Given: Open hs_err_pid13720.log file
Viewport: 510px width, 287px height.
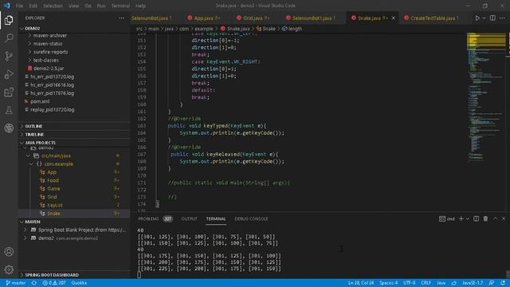Looking at the screenshot, I should [x=52, y=77].
